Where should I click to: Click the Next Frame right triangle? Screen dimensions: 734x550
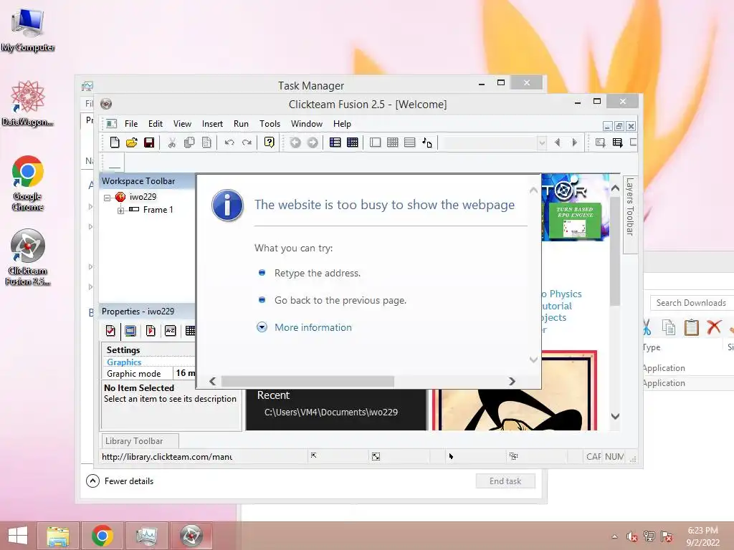click(574, 143)
